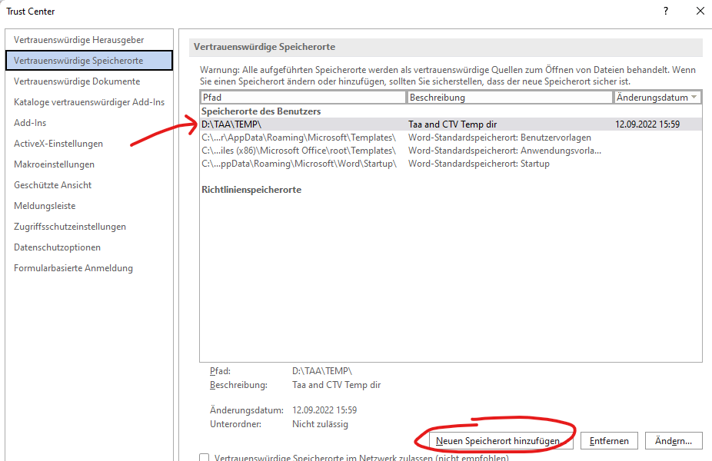The image size is (712, 461).
Task: Sort by Beschreibung column header
Action: [509, 98]
